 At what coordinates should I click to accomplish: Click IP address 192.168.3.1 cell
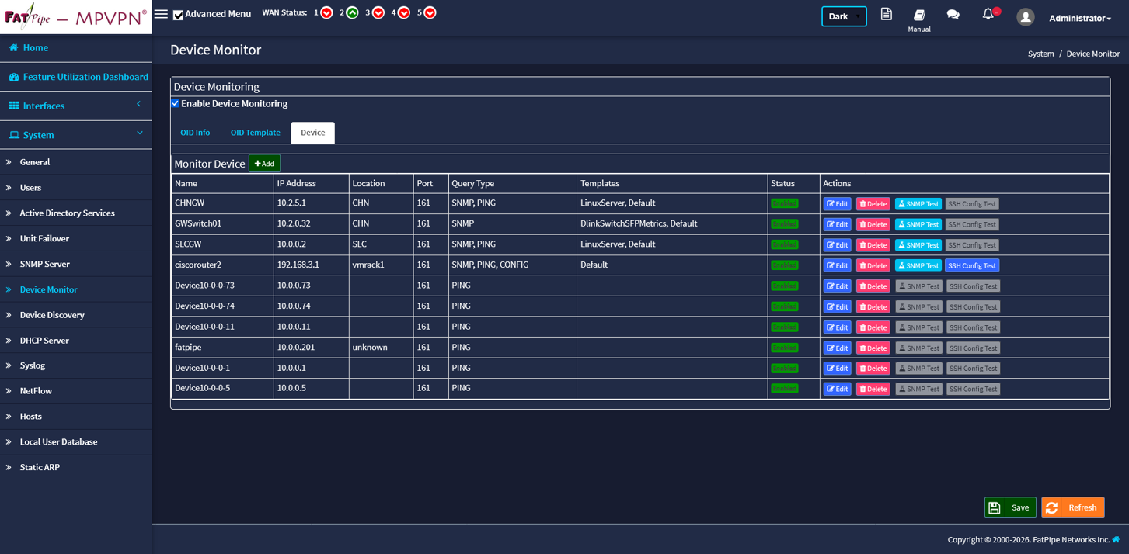click(x=312, y=265)
